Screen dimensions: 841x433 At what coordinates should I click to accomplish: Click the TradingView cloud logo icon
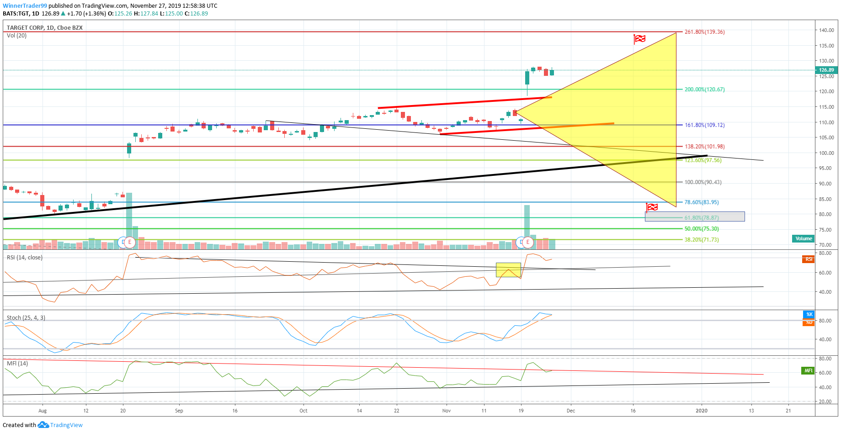coord(43,425)
